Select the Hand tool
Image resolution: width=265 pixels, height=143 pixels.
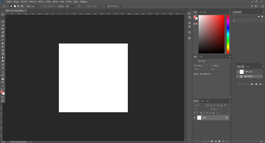[x=3, y=79]
